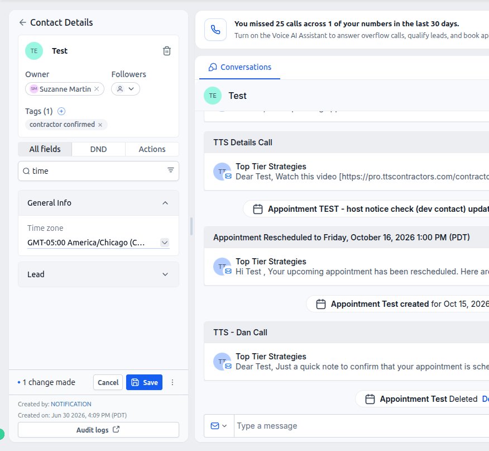Cancel the pending change

[x=108, y=382]
